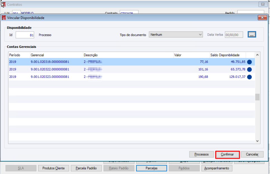The width and height of the screenshot is (270, 174).
Task: Click the Id input field
Action: [x=25, y=35]
